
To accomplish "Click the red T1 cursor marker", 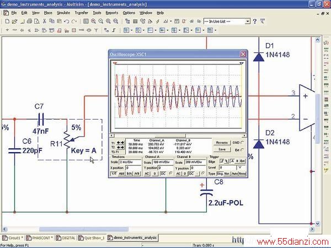I will click(115, 63).
